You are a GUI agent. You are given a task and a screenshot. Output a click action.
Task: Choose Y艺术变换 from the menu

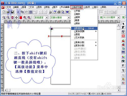click(x=84, y=38)
